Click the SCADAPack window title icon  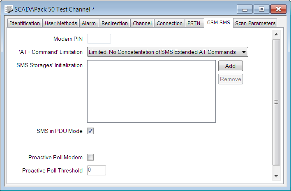(8, 9)
